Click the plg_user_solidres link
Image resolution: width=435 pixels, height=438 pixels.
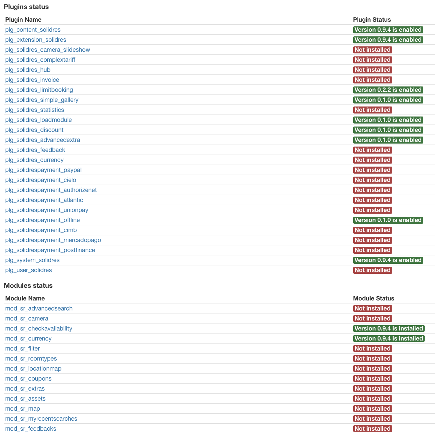point(28,270)
